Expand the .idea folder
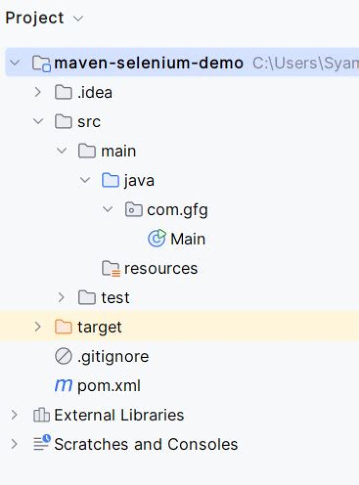359x485 pixels. [x=38, y=92]
